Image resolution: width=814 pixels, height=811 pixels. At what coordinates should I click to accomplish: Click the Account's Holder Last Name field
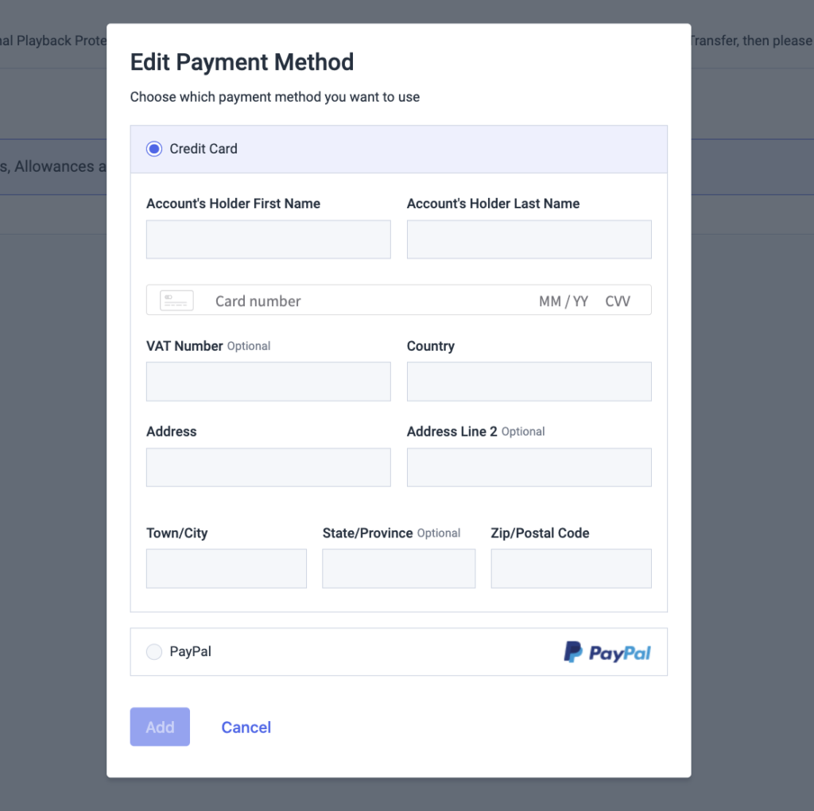529,239
